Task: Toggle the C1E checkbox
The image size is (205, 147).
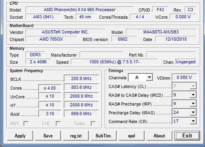Action: (58, 123)
